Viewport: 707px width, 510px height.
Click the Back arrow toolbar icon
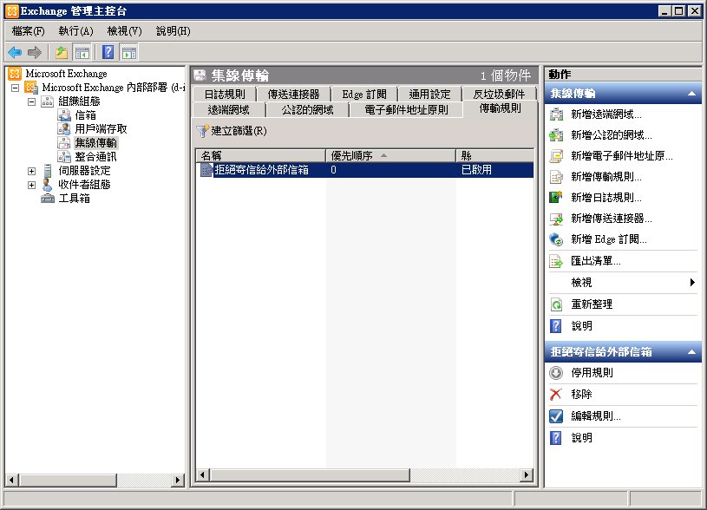(x=15, y=53)
